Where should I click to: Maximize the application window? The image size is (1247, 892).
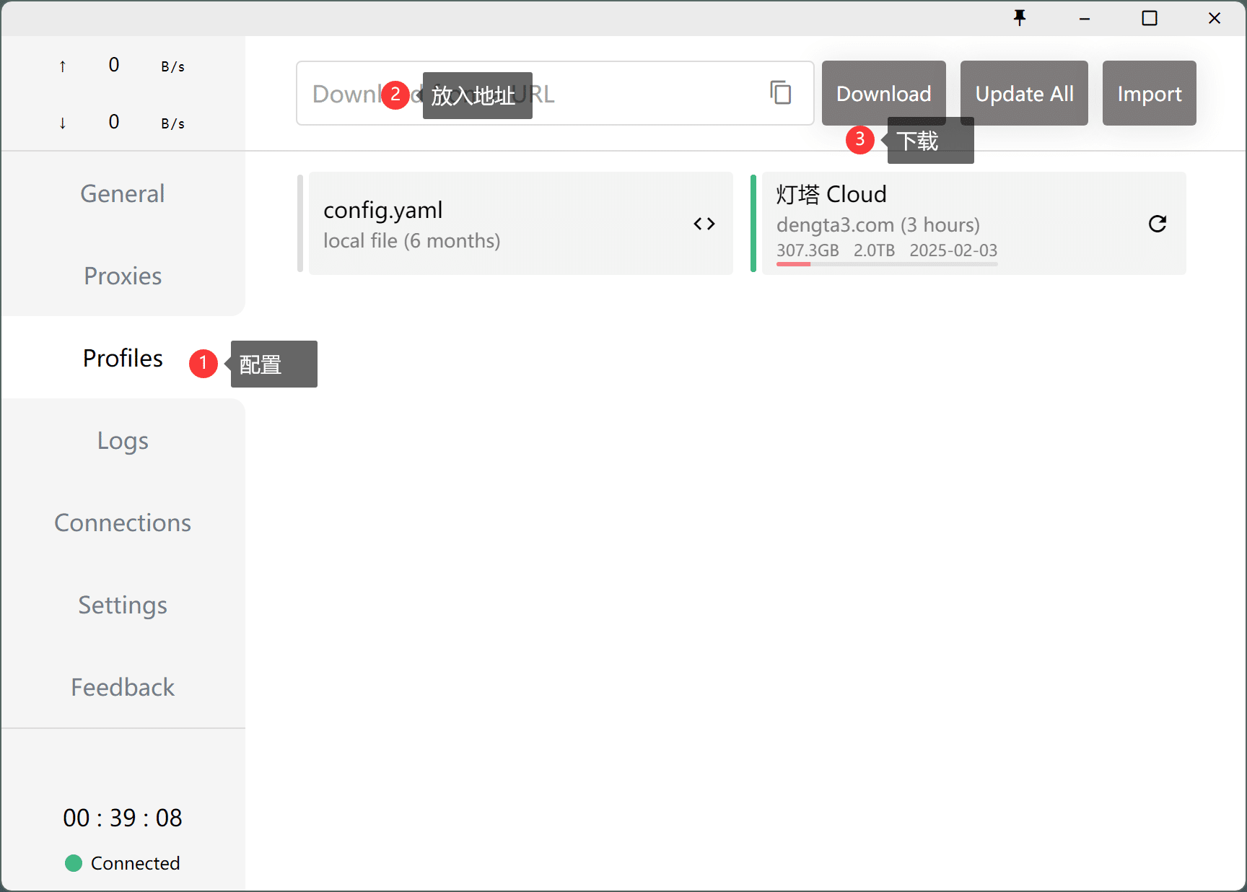[x=1150, y=18]
